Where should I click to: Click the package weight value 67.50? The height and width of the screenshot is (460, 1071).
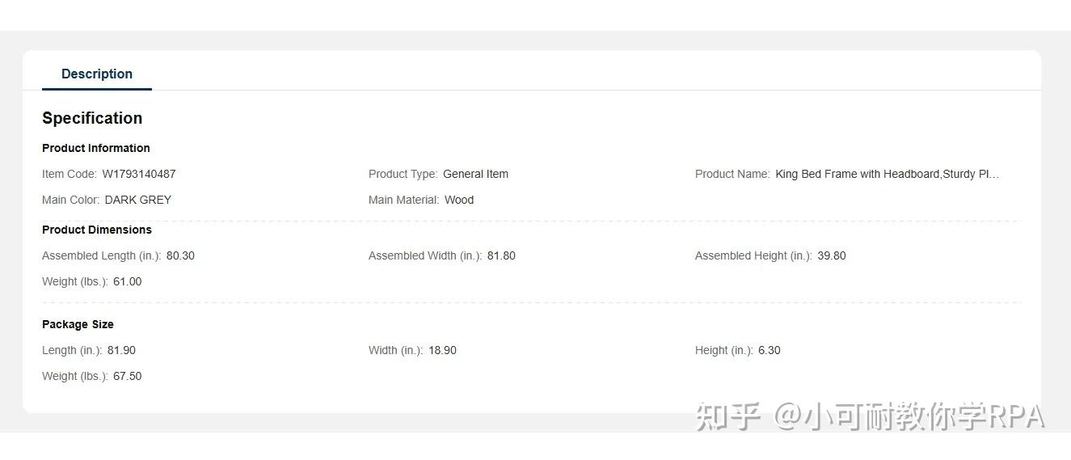tap(128, 376)
